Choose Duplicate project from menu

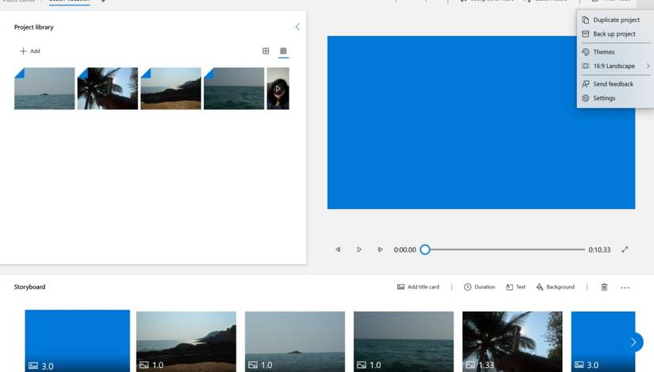(x=615, y=20)
